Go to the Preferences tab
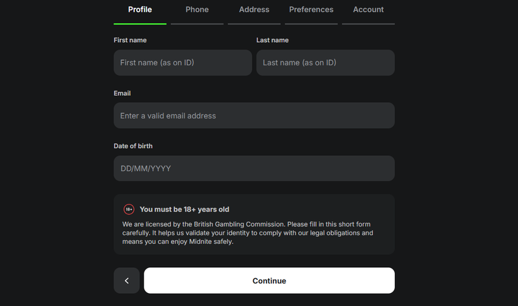Image resolution: width=518 pixels, height=306 pixels. point(311,10)
